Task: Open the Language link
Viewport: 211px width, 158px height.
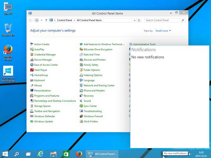Action: coord(89,80)
